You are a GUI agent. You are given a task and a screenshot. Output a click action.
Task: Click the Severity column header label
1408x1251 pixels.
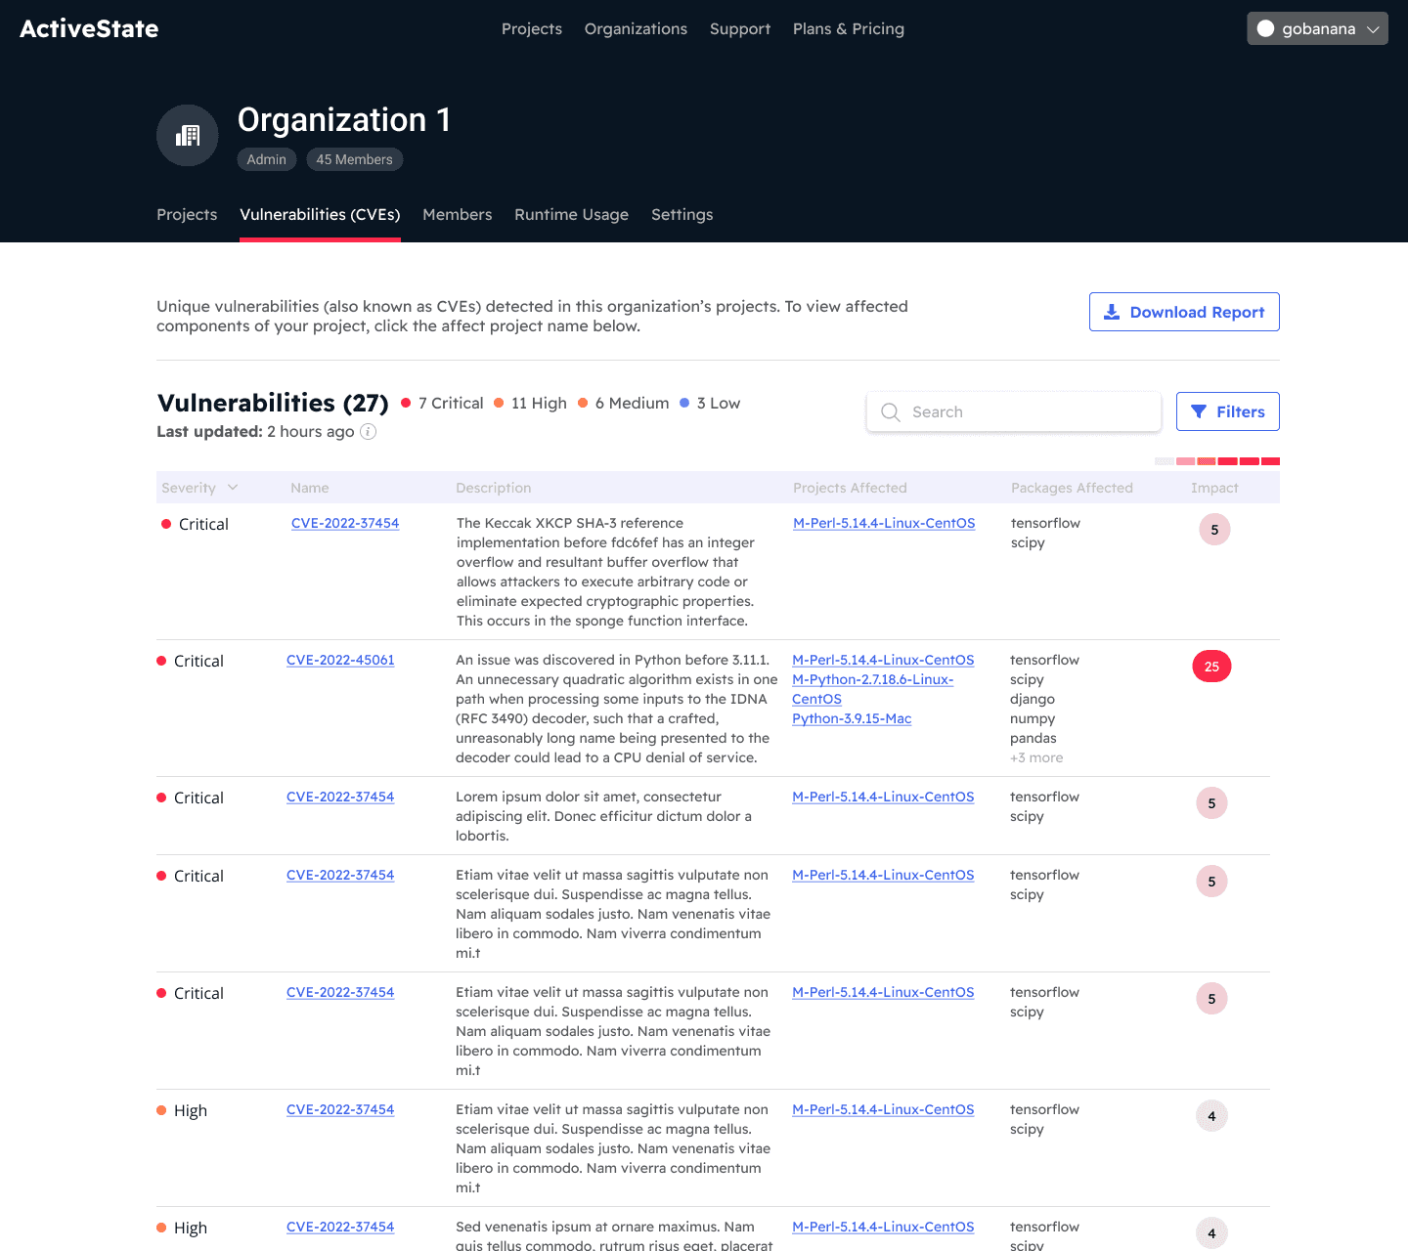click(x=189, y=488)
